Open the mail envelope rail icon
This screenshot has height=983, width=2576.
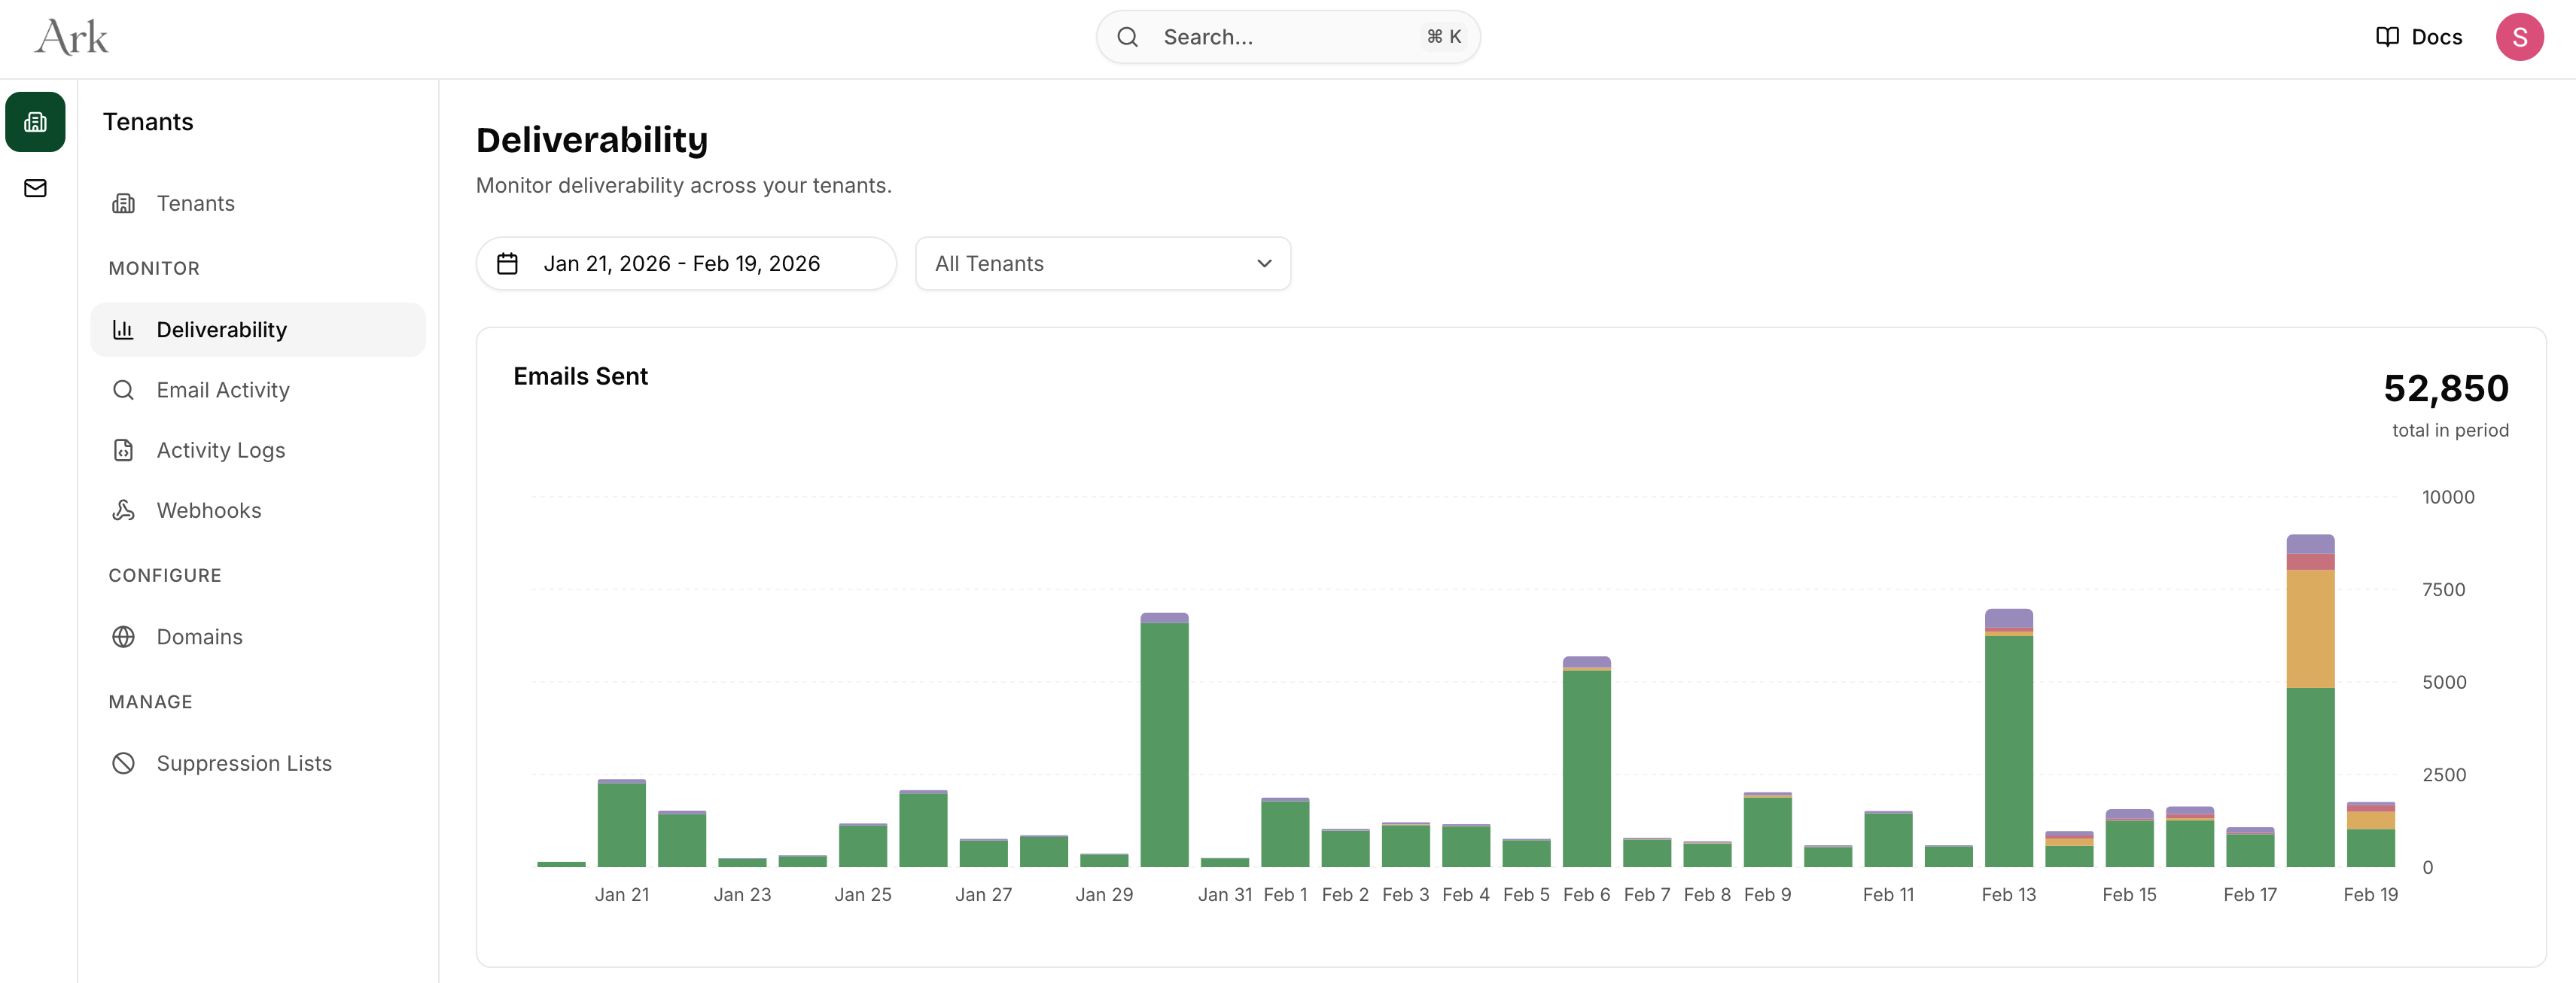(x=35, y=188)
